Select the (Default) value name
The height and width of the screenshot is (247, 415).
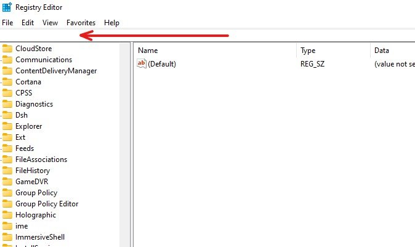tap(162, 64)
